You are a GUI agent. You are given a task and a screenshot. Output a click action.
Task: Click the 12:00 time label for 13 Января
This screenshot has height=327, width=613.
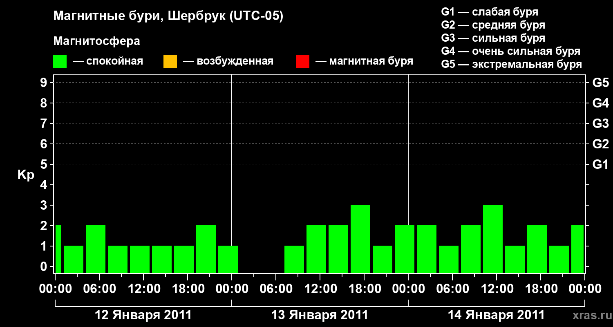point(320,289)
